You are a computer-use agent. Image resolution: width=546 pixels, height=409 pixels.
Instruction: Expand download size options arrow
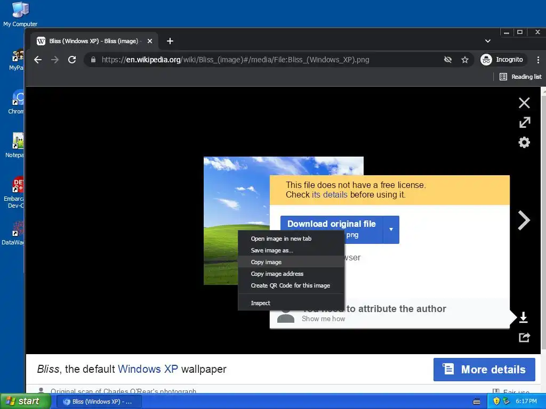[391, 229]
